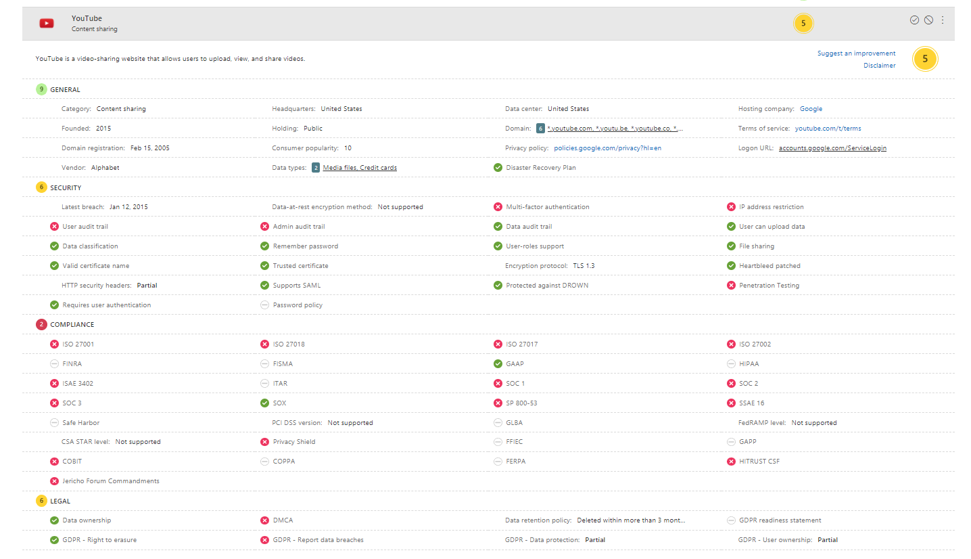The width and height of the screenshot is (971, 559).
Task: Open the accounts.google.com/ServiceLogin logon URL
Action: (x=832, y=148)
